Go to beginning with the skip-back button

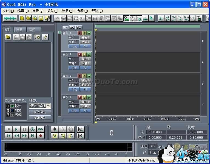tap(9, 136)
